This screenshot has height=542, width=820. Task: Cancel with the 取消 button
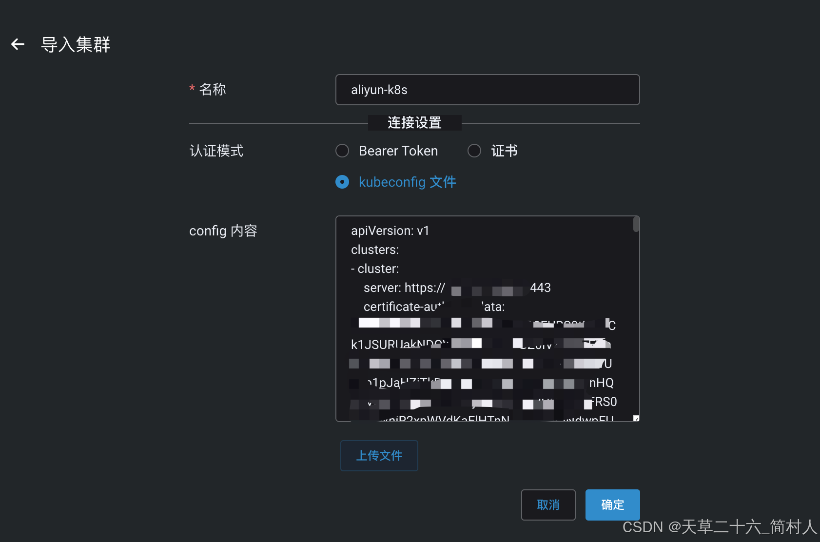point(548,505)
